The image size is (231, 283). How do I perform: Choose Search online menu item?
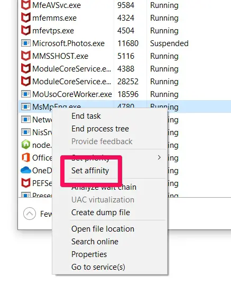coord(95,242)
